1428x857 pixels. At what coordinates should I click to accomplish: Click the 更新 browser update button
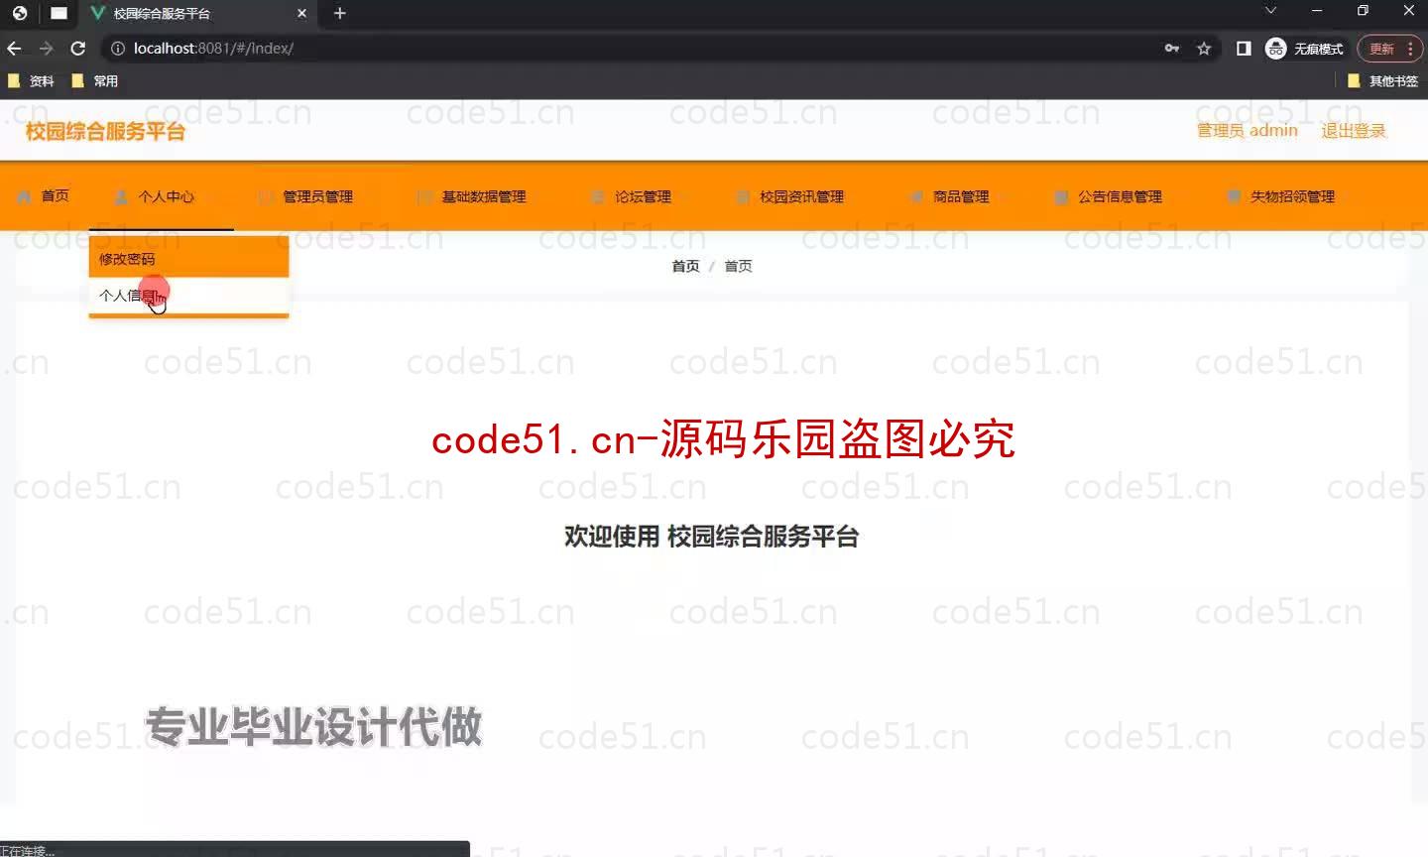tap(1381, 49)
